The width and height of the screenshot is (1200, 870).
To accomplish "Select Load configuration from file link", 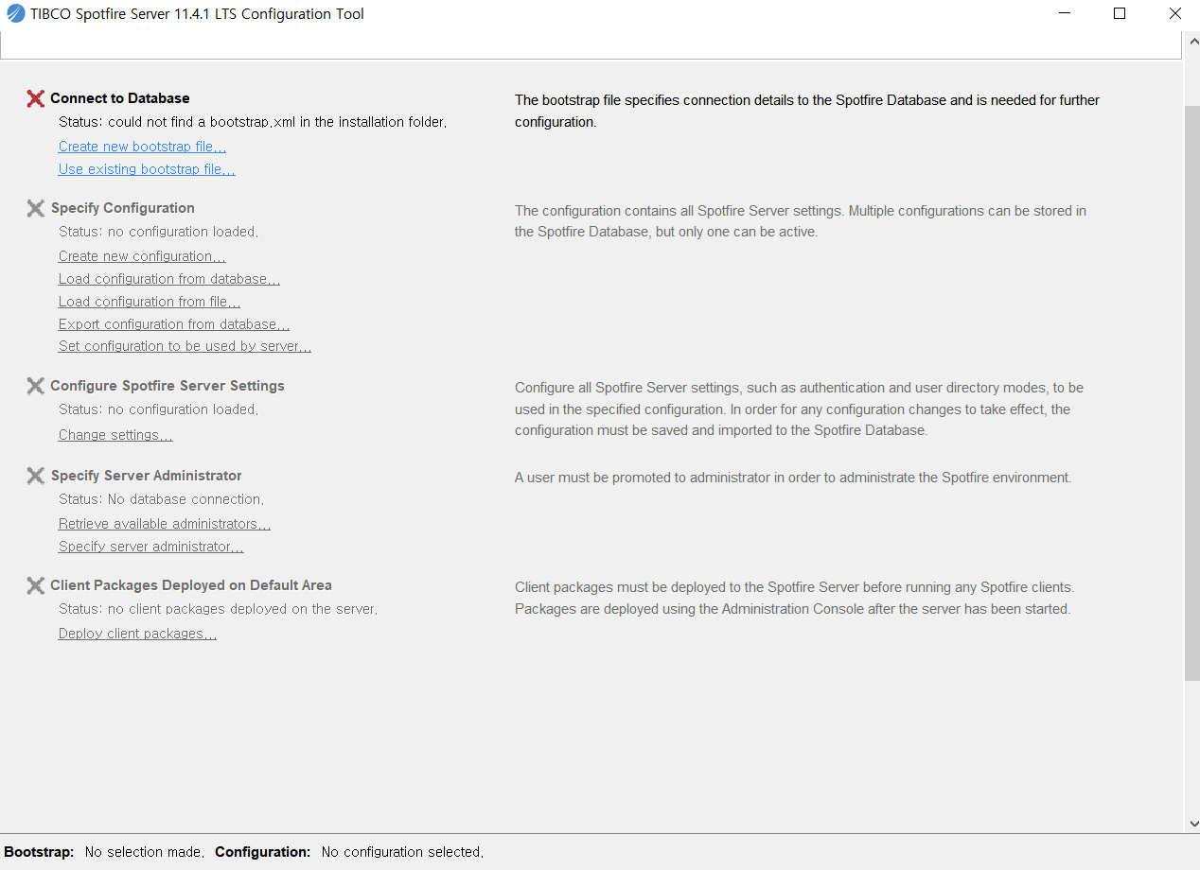I will click(150, 302).
